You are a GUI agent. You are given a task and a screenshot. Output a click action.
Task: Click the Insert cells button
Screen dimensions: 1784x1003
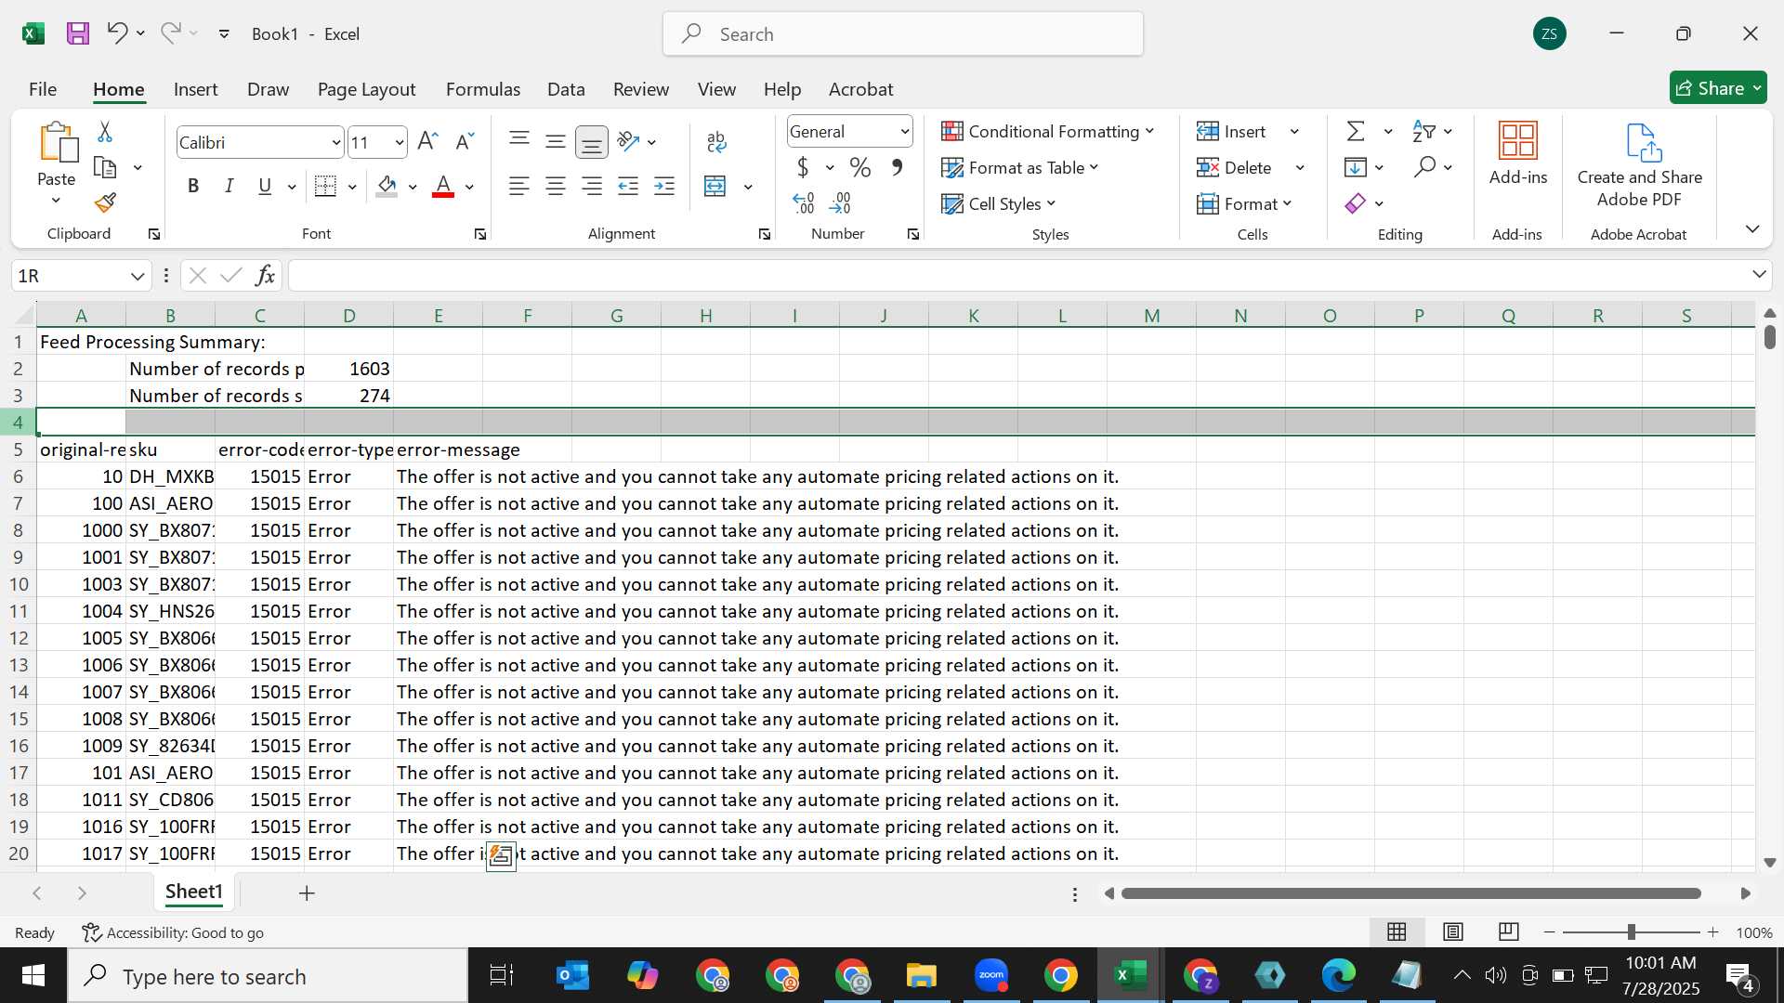pos(1231,131)
